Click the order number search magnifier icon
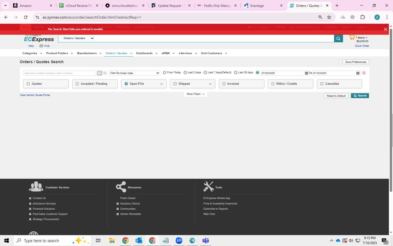 [x=99, y=73]
